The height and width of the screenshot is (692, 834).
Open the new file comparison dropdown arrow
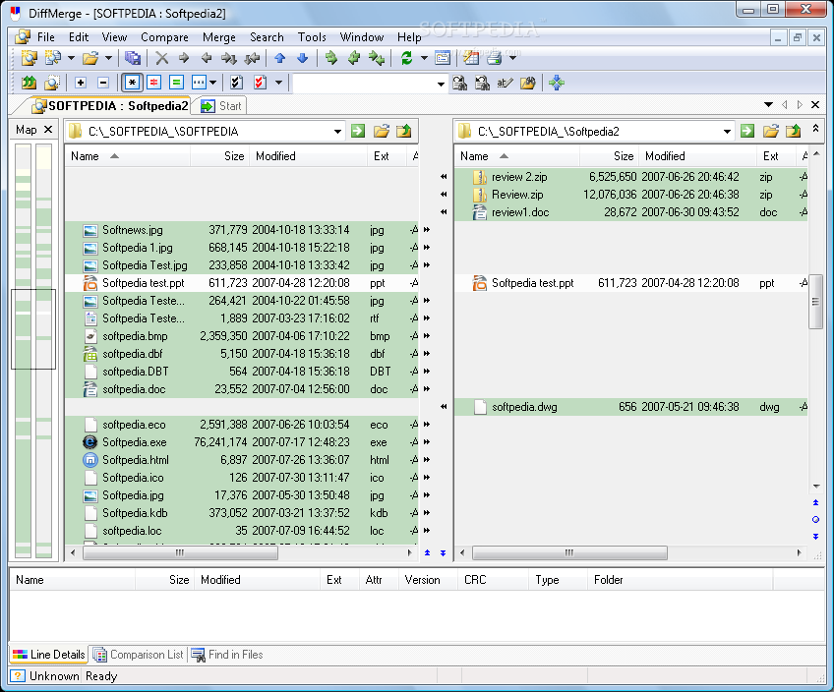coord(71,58)
